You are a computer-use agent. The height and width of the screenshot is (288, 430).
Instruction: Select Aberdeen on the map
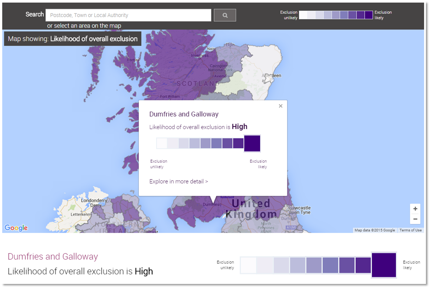coord(271,76)
